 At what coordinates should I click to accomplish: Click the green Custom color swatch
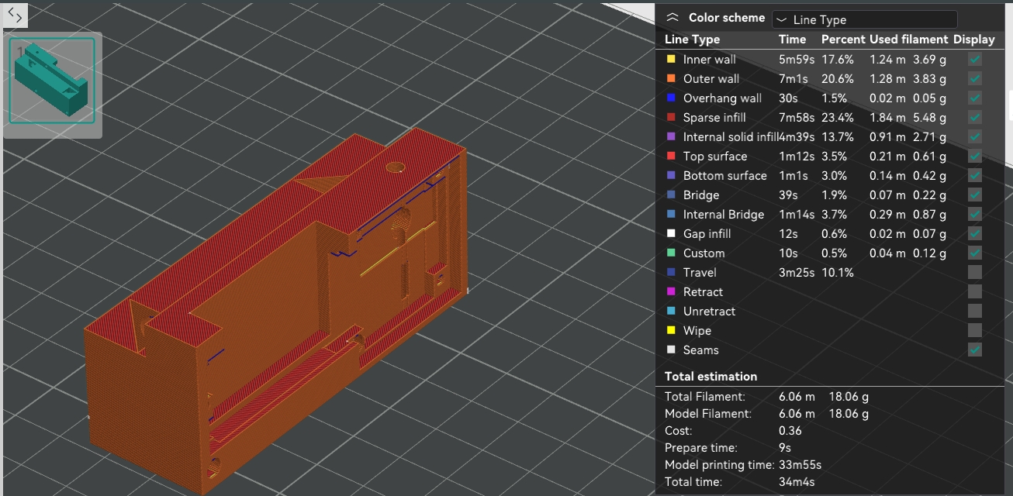pos(671,253)
